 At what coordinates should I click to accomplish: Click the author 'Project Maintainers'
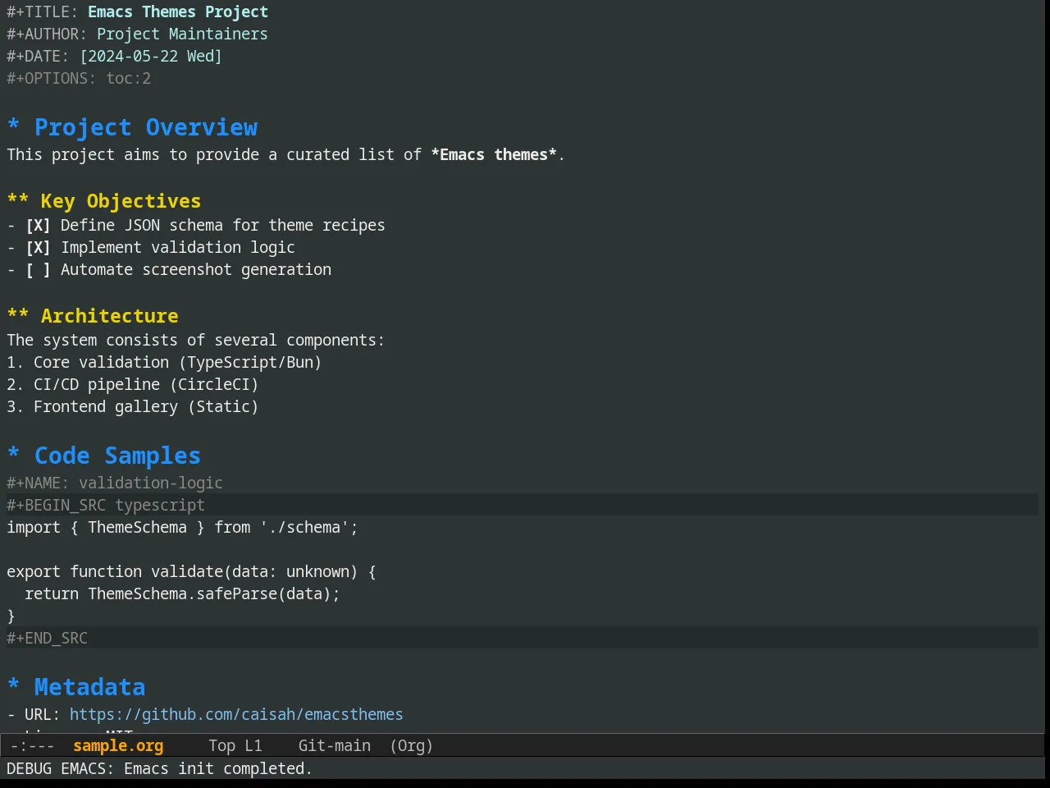tap(182, 34)
